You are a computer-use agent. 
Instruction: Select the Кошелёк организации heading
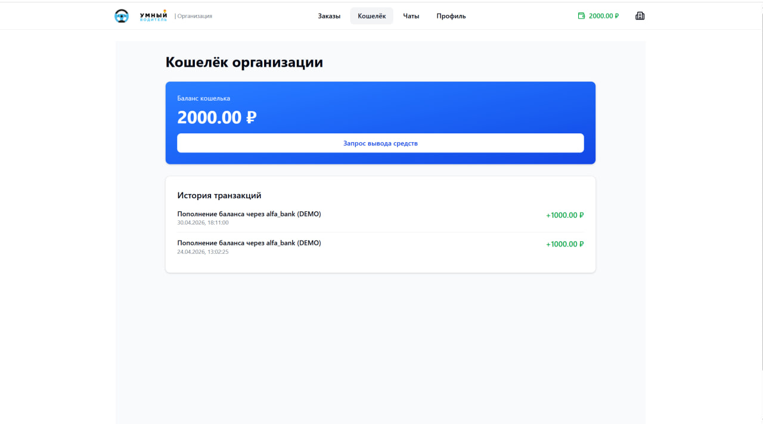[244, 62]
